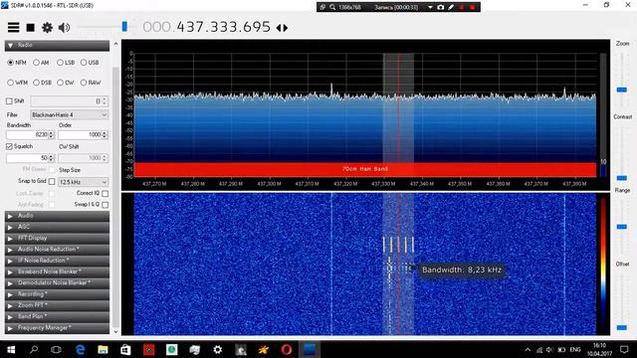Open File Explorer from the taskbar
Image resolution: width=637 pixels, height=358 pixels.
103,349
